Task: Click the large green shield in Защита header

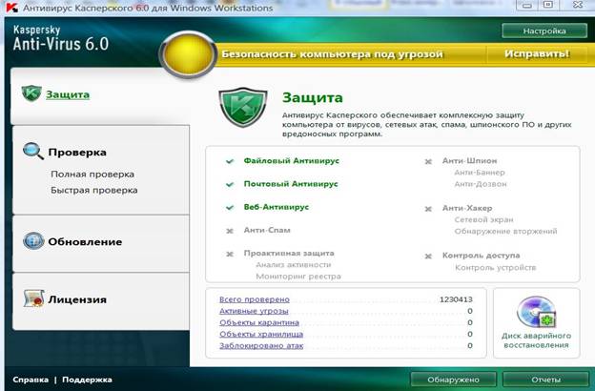Action: [243, 107]
